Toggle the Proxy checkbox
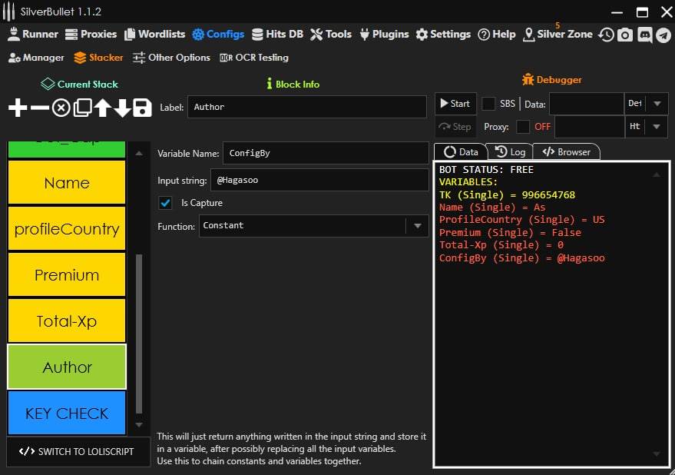Screen dimensions: 675x475 523,127
